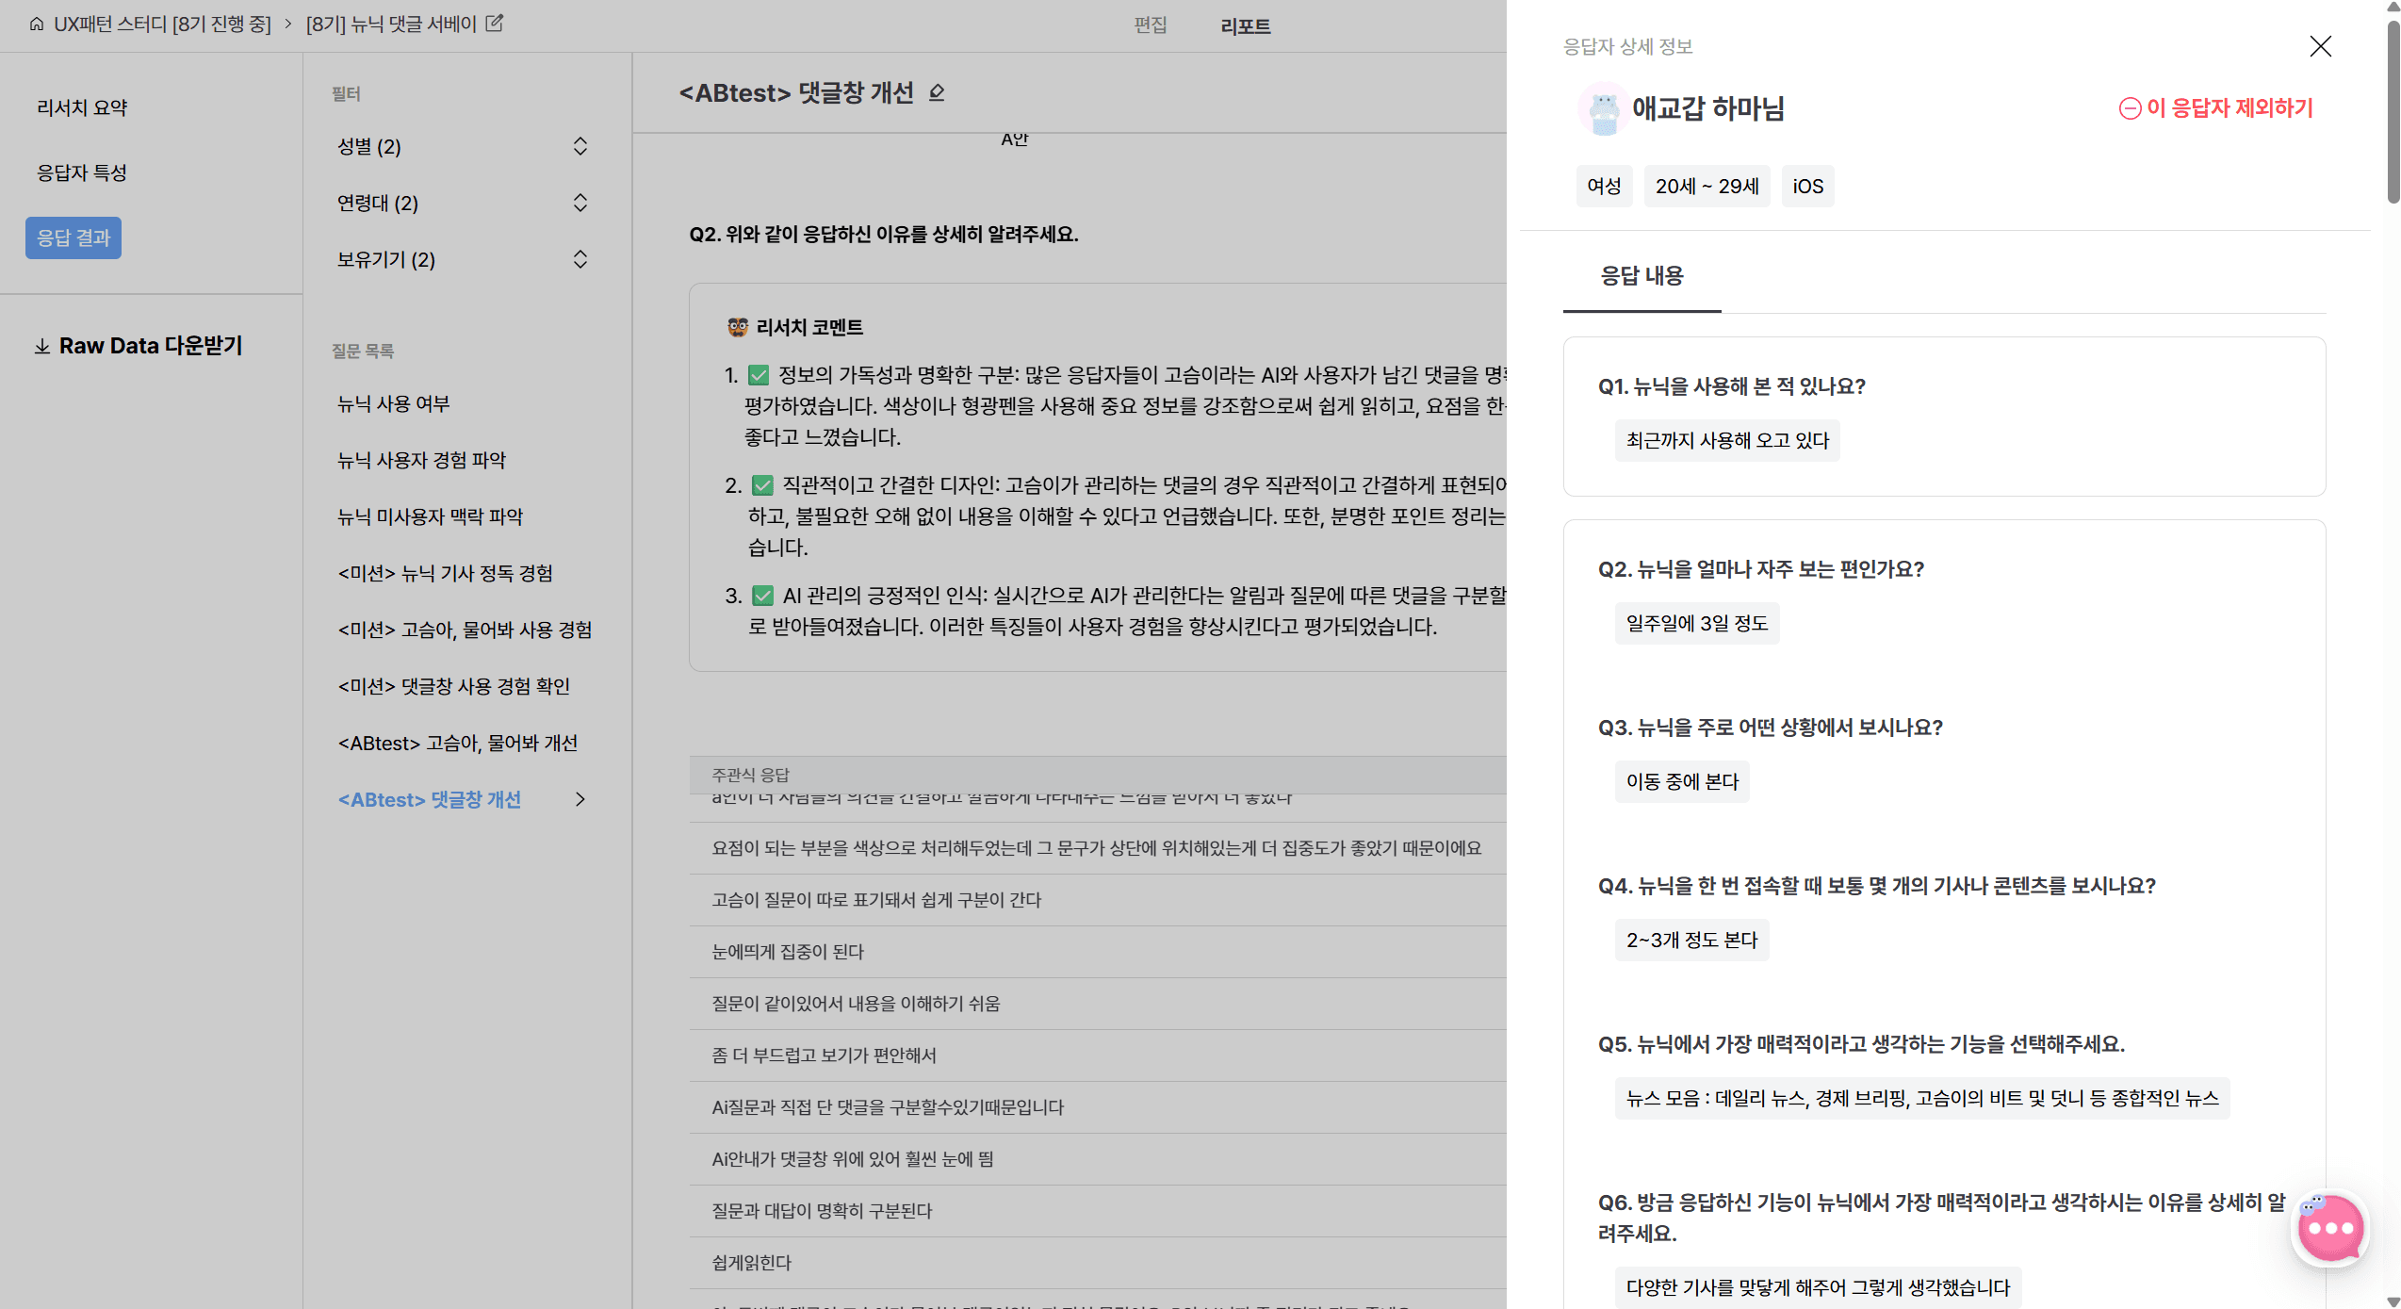
Task: Open 리서치 요약 in the sidebar
Action: pyautogui.click(x=82, y=107)
